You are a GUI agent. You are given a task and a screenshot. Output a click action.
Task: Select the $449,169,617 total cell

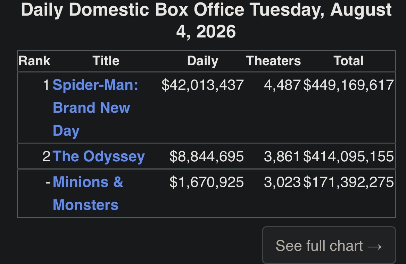click(x=348, y=85)
